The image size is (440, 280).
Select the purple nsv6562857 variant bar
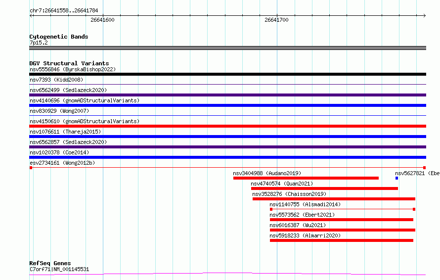tap(227, 147)
